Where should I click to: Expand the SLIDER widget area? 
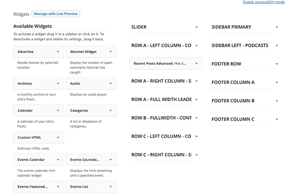197,27
